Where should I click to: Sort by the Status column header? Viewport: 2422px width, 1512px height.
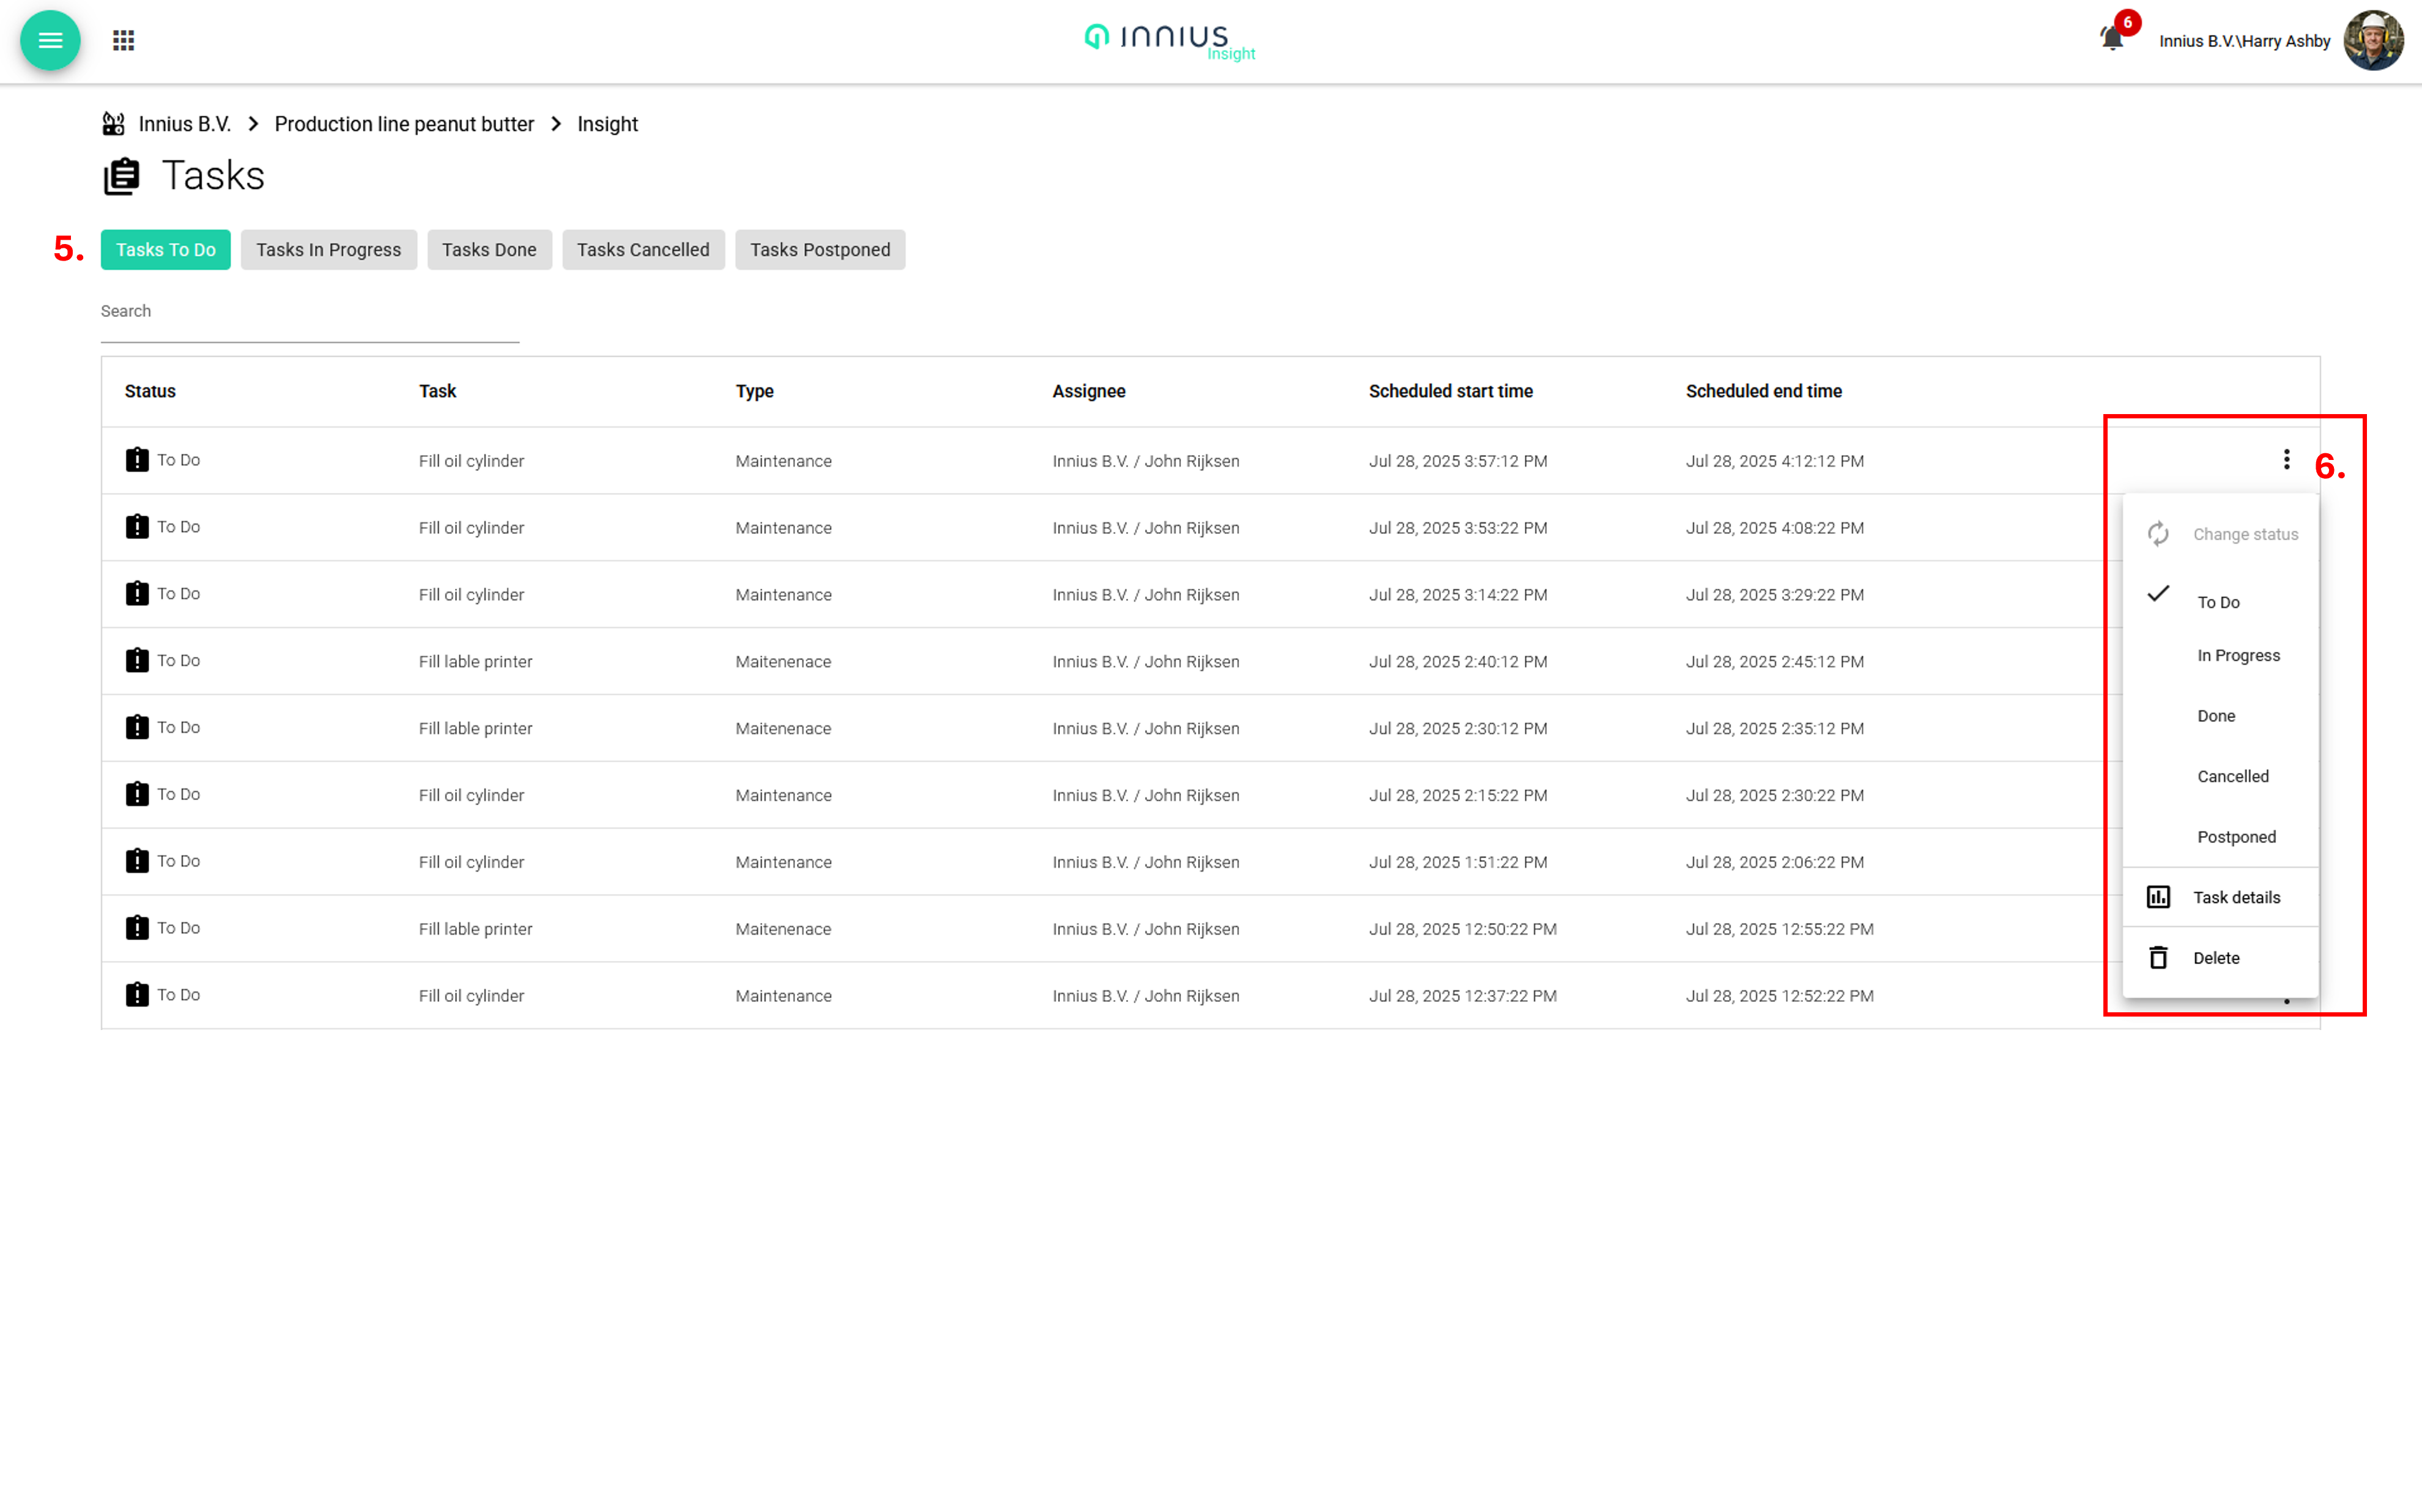point(150,391)
